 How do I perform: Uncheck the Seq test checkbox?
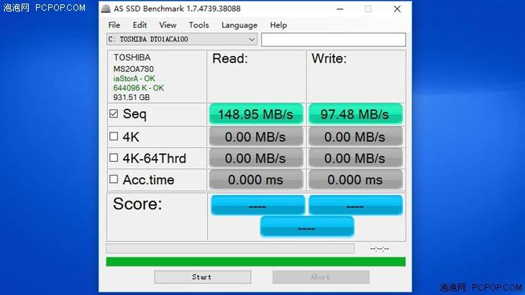point(114,114)
